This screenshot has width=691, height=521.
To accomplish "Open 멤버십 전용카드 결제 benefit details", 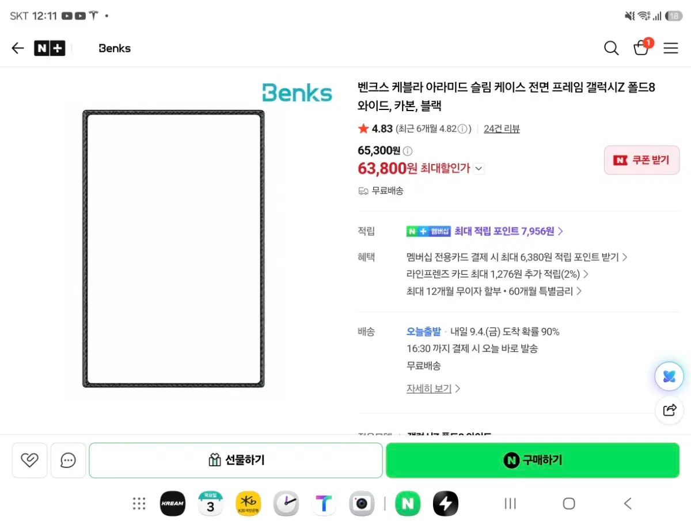I will [x=517, y=257].
